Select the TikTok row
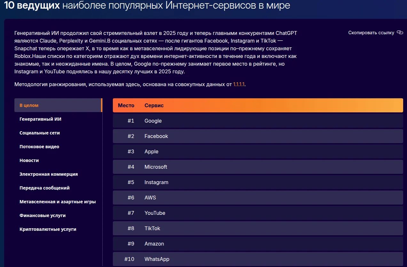This screenshot has height=267, width=407. tap(258, 228)
